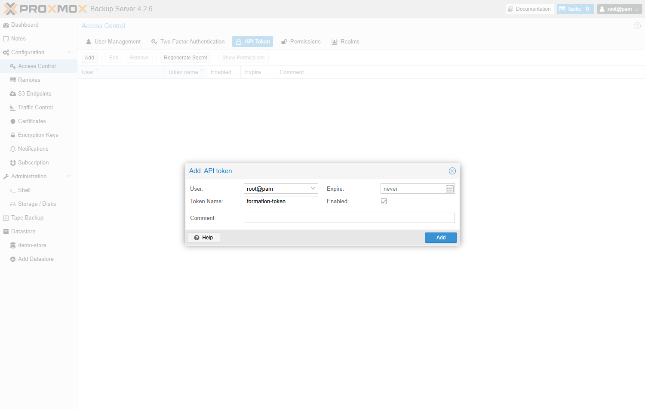Collapse the Configuration section
645x409 pixels.
click(69, 53)
